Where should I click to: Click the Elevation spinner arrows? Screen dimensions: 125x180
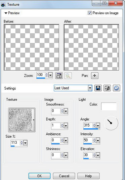(x=94, y=155)
